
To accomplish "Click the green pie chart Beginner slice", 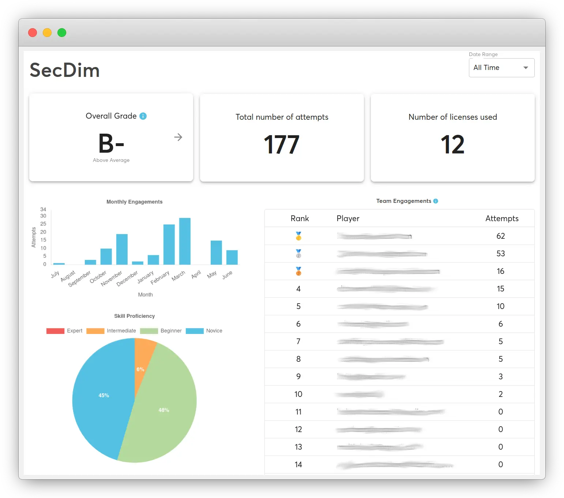I will point(164,410).
